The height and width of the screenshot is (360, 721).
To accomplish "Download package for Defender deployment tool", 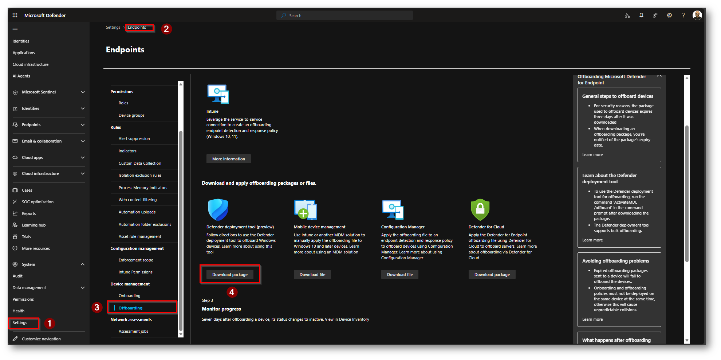I will [x=230, y=275].
